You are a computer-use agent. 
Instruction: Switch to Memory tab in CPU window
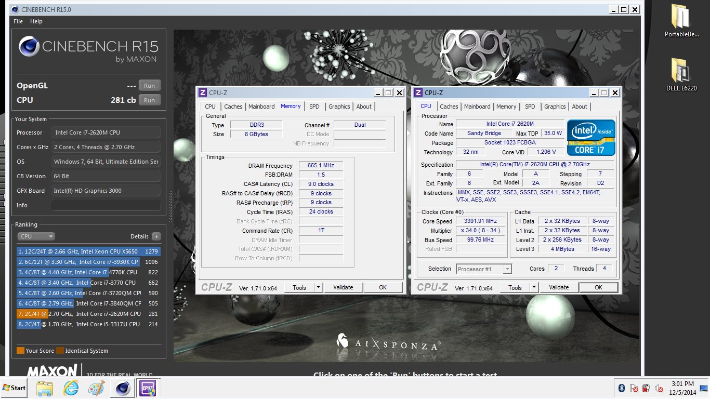pyautogui.click(x=506, y=107)
